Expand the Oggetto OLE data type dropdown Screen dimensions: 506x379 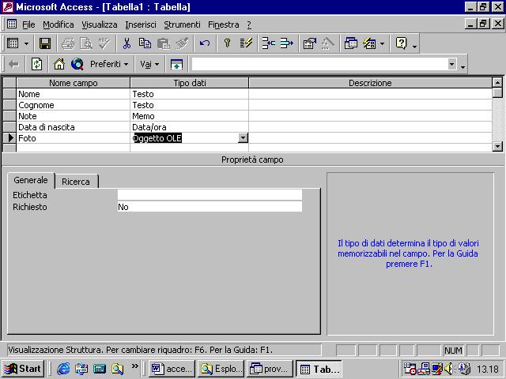tap(243, 138)
